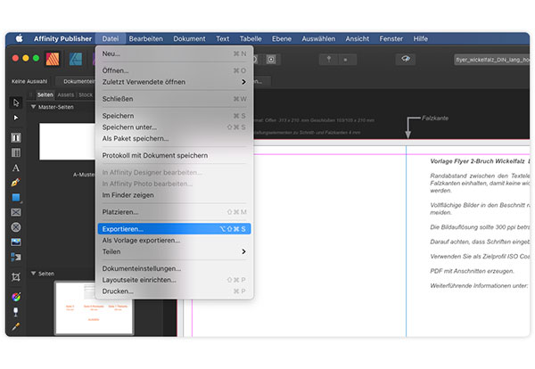
Task: Choose Als Paket speichern… entry
Action: (174, 138)
